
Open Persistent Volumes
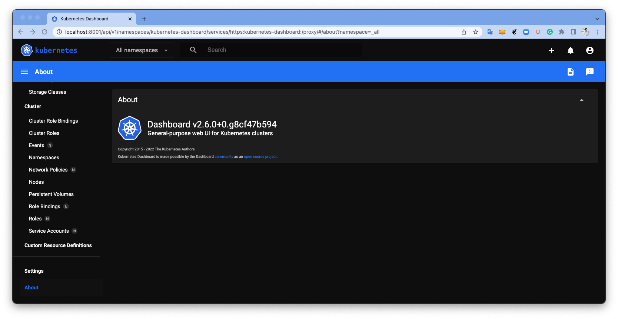pyautogui.click(x=51, y=194)
